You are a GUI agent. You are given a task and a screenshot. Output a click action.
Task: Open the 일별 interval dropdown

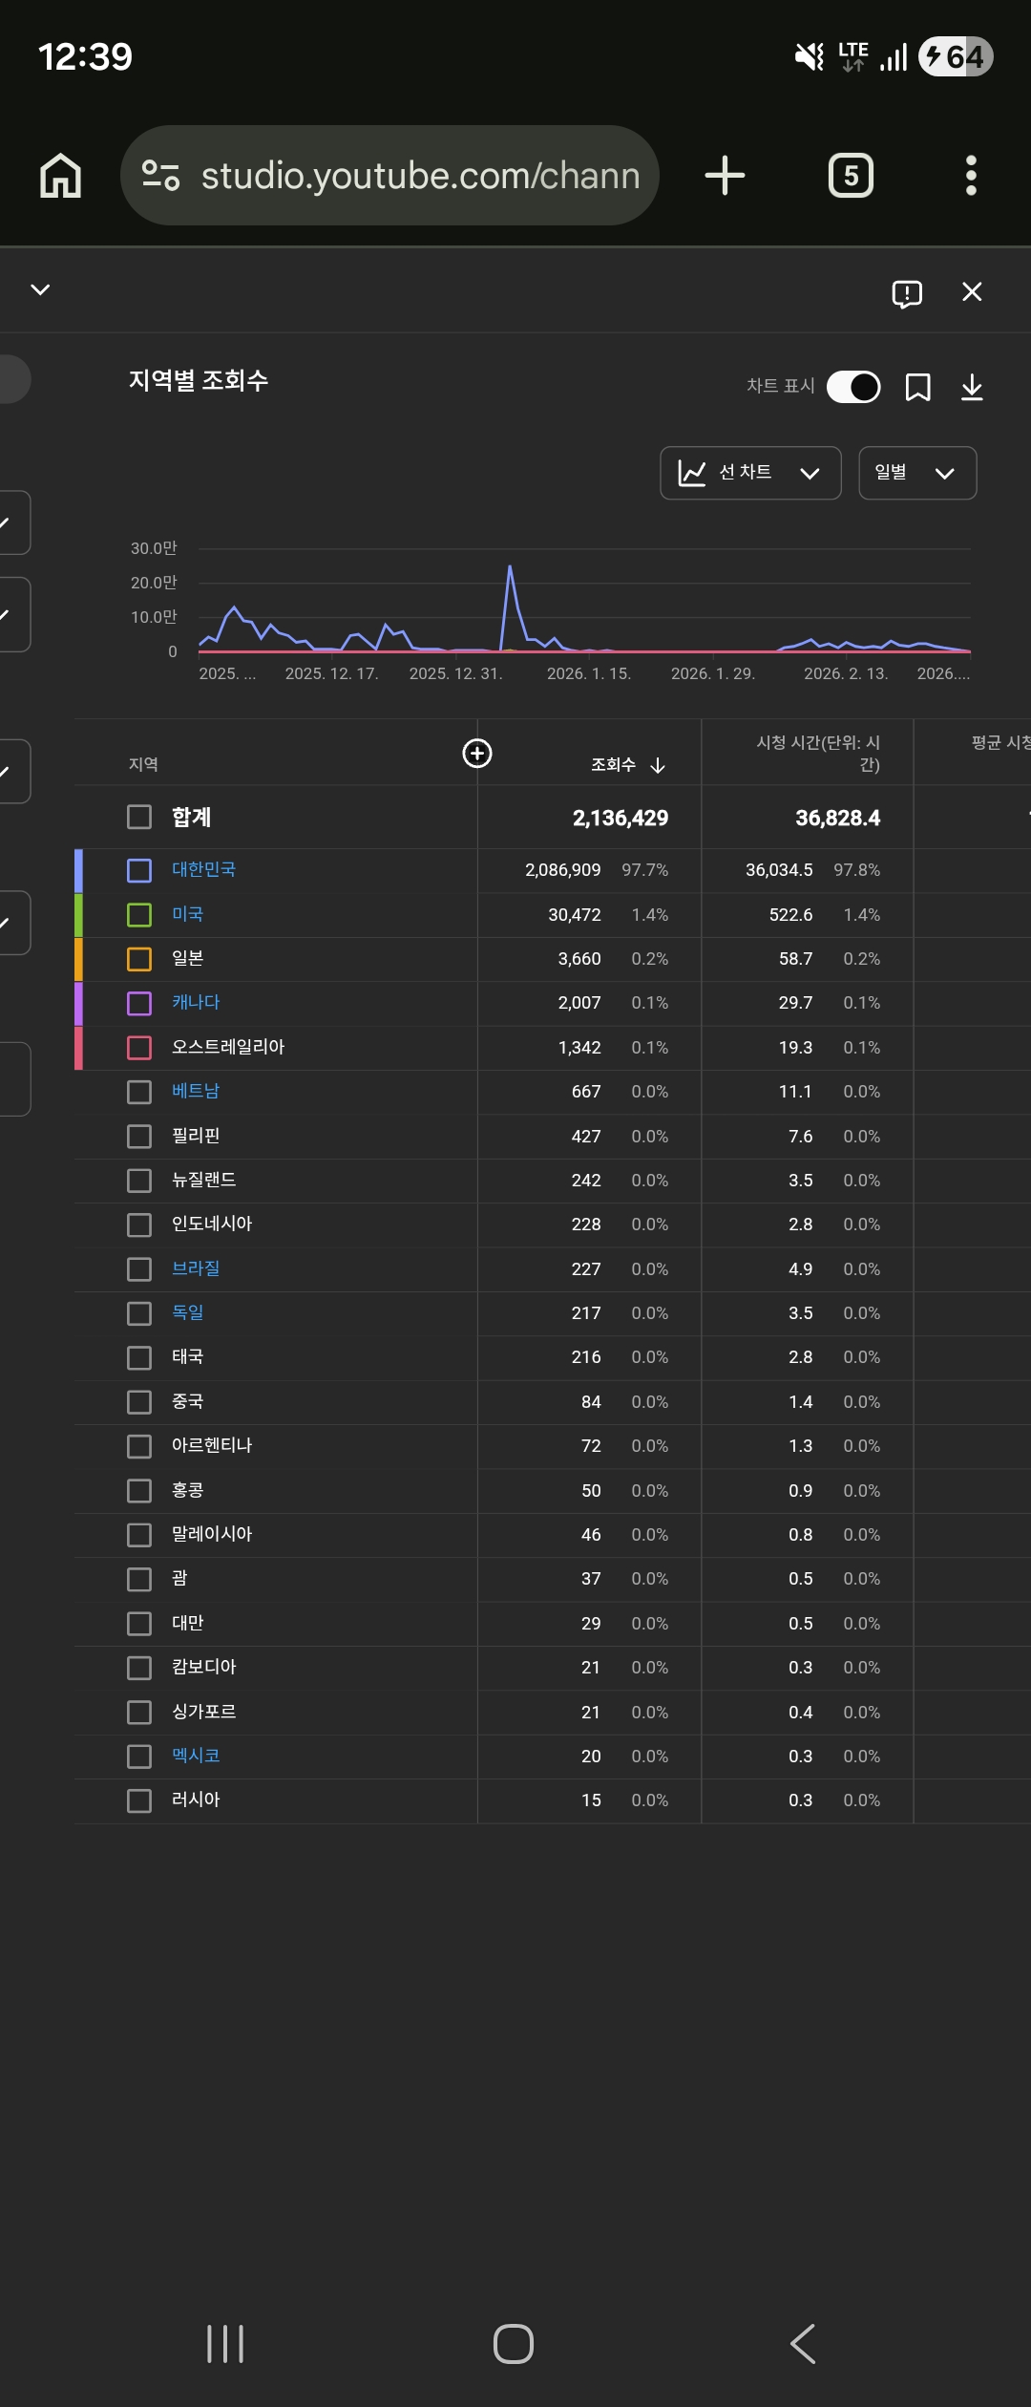tap(916, 473)
